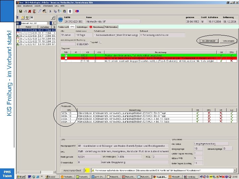
Task: Click the Test-Gruppen button
Action: point(228,41)
